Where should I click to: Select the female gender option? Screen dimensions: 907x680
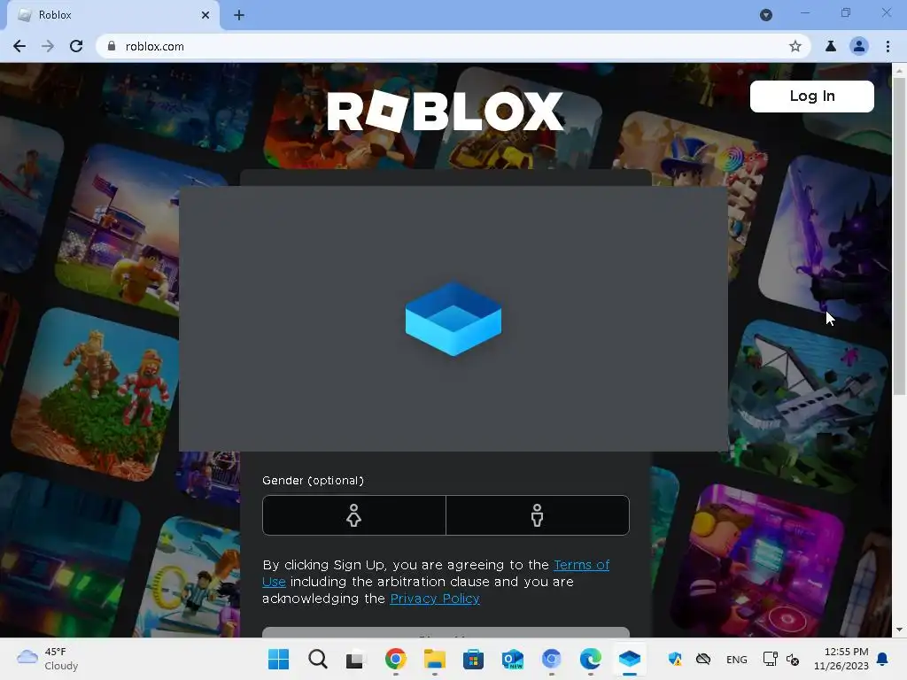354,515
